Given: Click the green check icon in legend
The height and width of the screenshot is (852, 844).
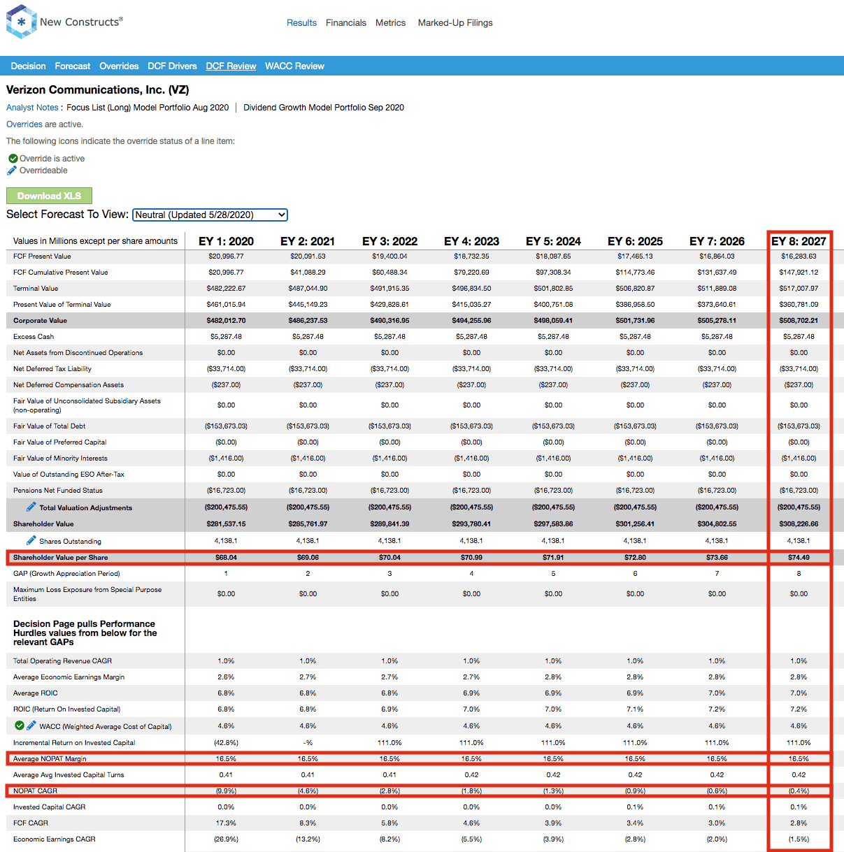Looking at the screenshot, I should coord(13,159).
